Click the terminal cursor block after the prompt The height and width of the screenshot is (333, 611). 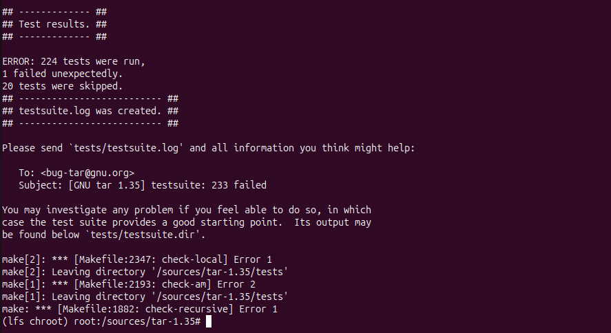click(208, 321)
